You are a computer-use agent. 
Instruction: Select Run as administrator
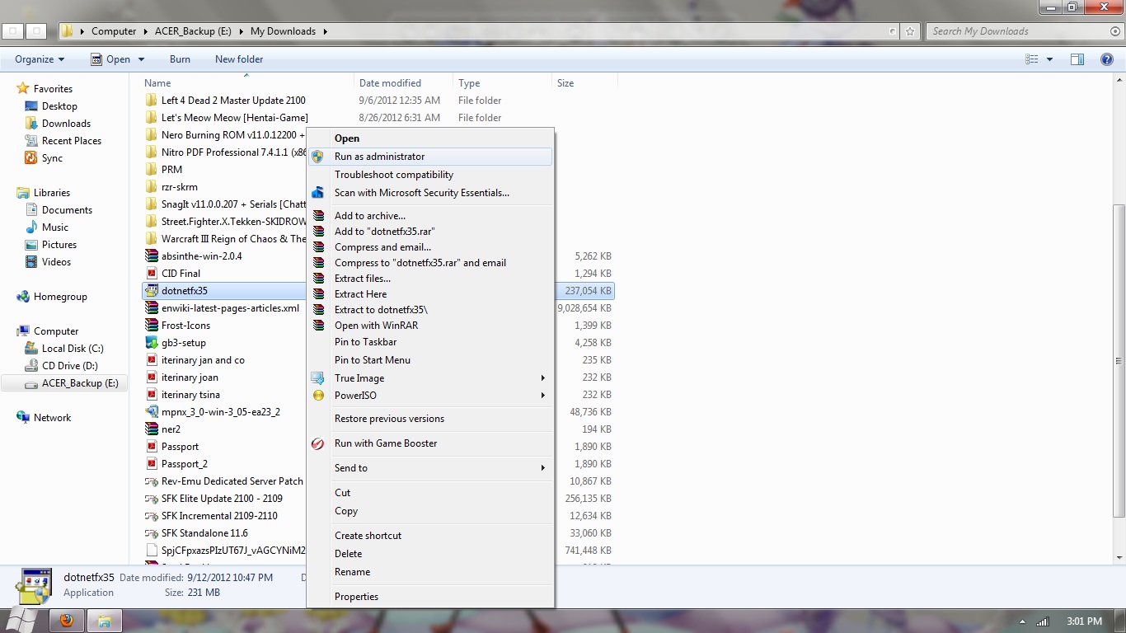point(379,157)
